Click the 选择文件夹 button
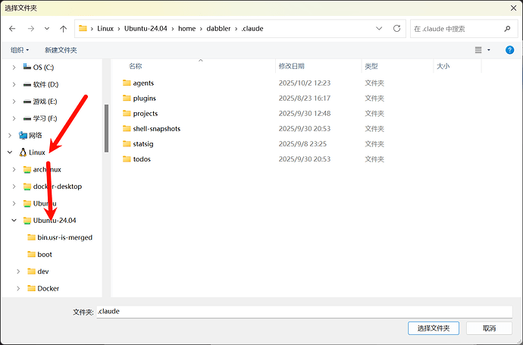The image size is (523, 345). coord(433,328)
